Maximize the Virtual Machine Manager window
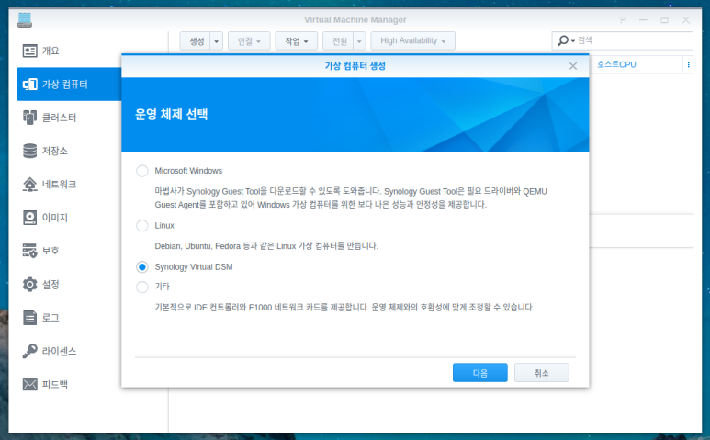The width and height of the screenshot is (710, 440). click(664, 20)
